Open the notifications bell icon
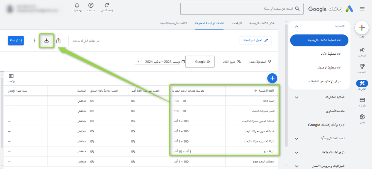Image resolution: width=372 pixels, height=169 pixels. pos(77,7)
